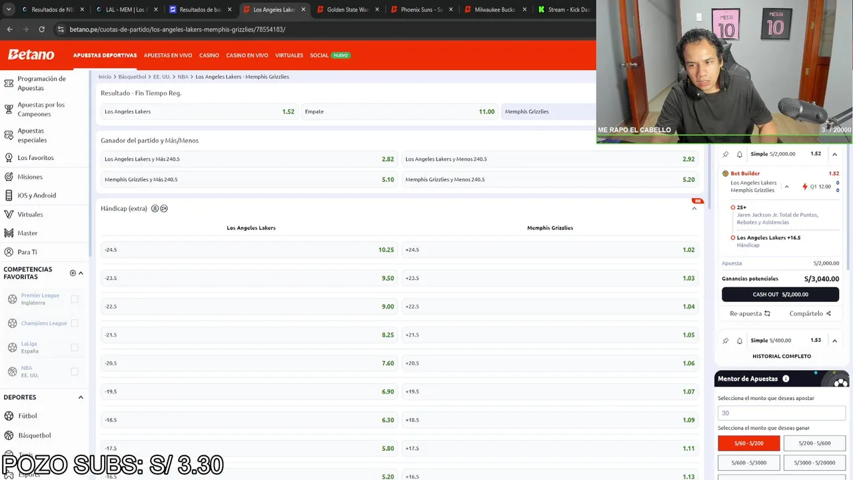Open Apuestas por los Campeones trophy icon
Screen dimensions: 853x480
tap(9, 109)
